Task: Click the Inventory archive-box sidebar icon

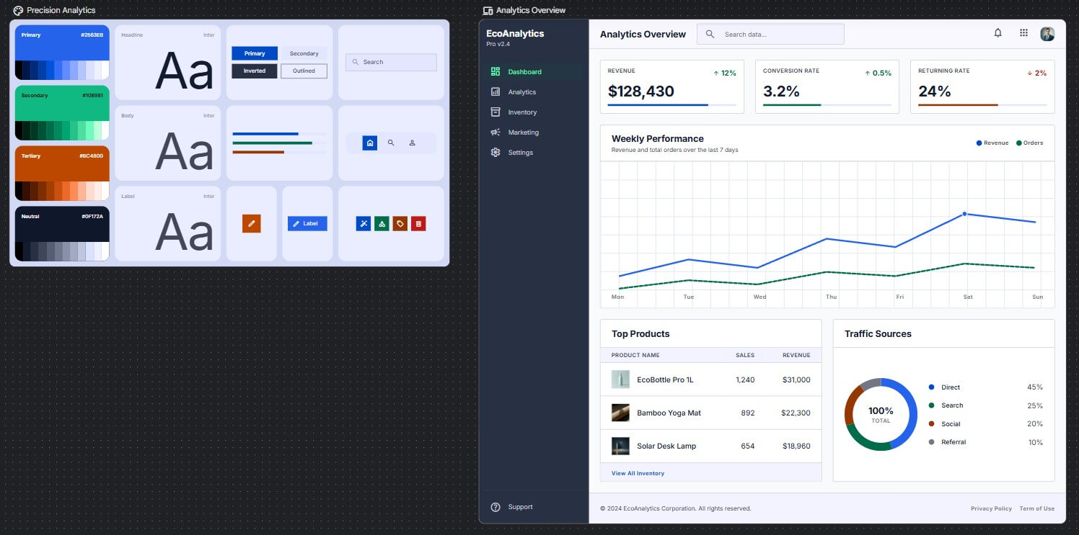Action: [x=496, y=112]
